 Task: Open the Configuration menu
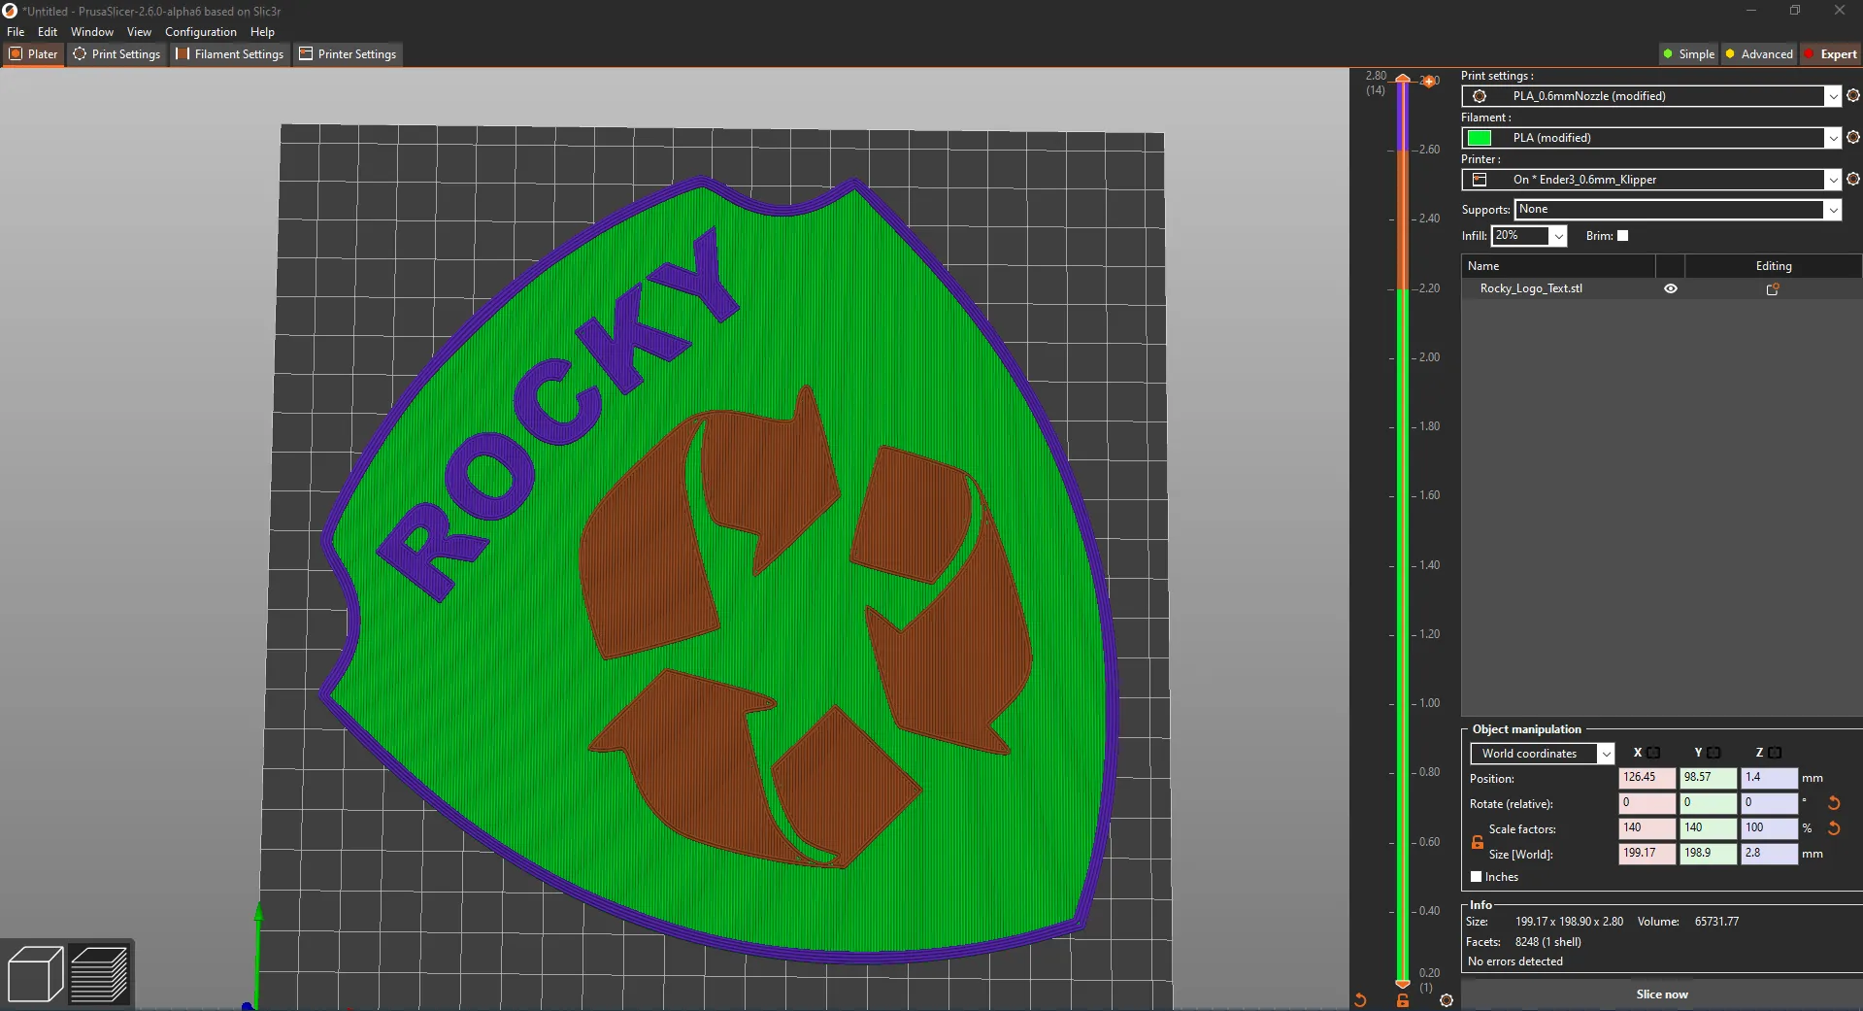[x=200, y=32]
